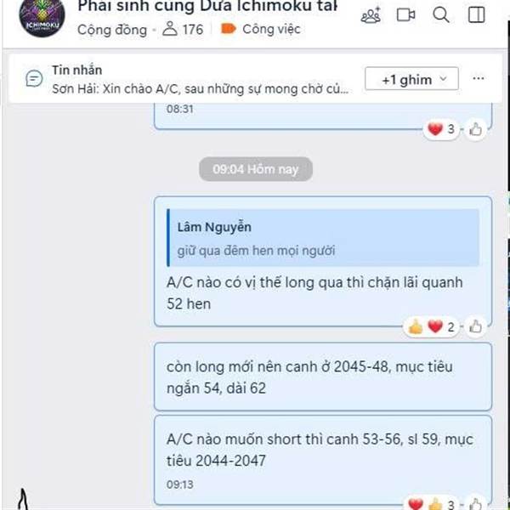Open the member count 176
Viewport: 510px width, 510px height.
(x=183, y=29)
